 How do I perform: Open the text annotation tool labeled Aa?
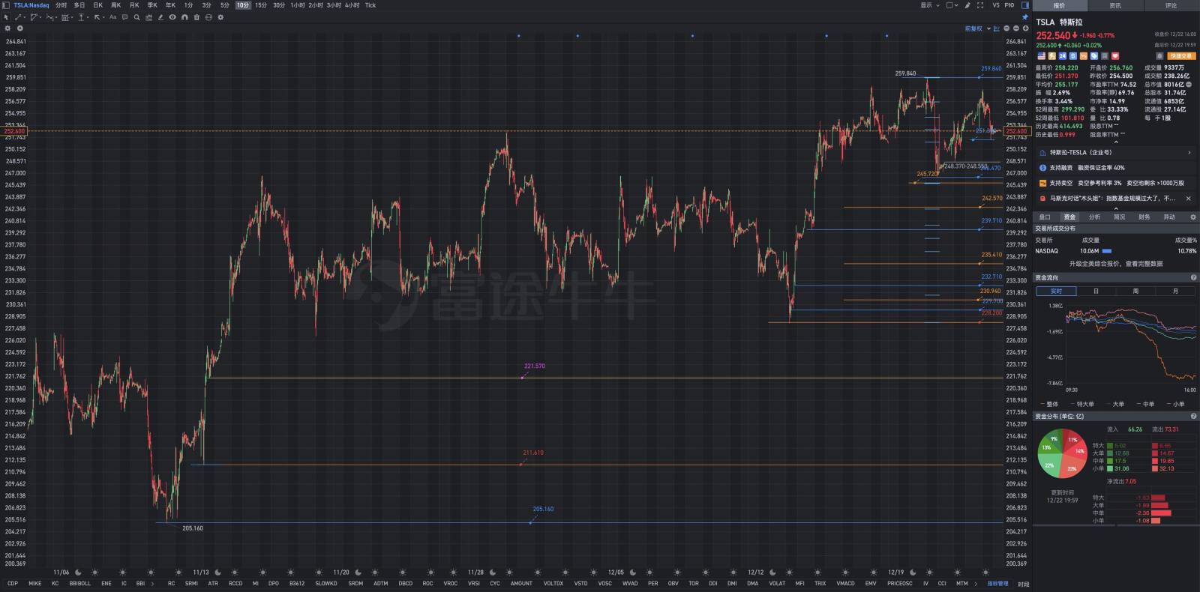pyautogui.click(x=113, y=17)
